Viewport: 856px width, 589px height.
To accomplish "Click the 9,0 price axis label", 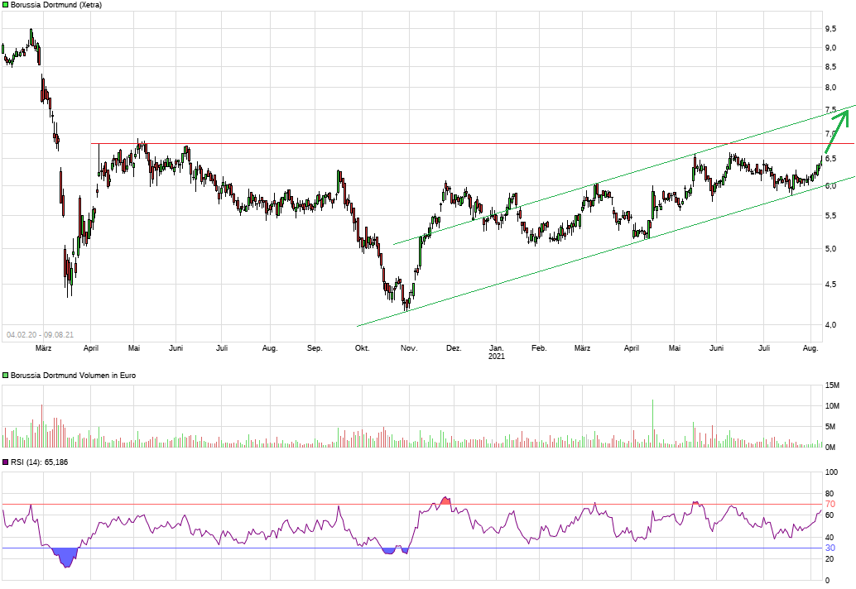I will (830, 48).
